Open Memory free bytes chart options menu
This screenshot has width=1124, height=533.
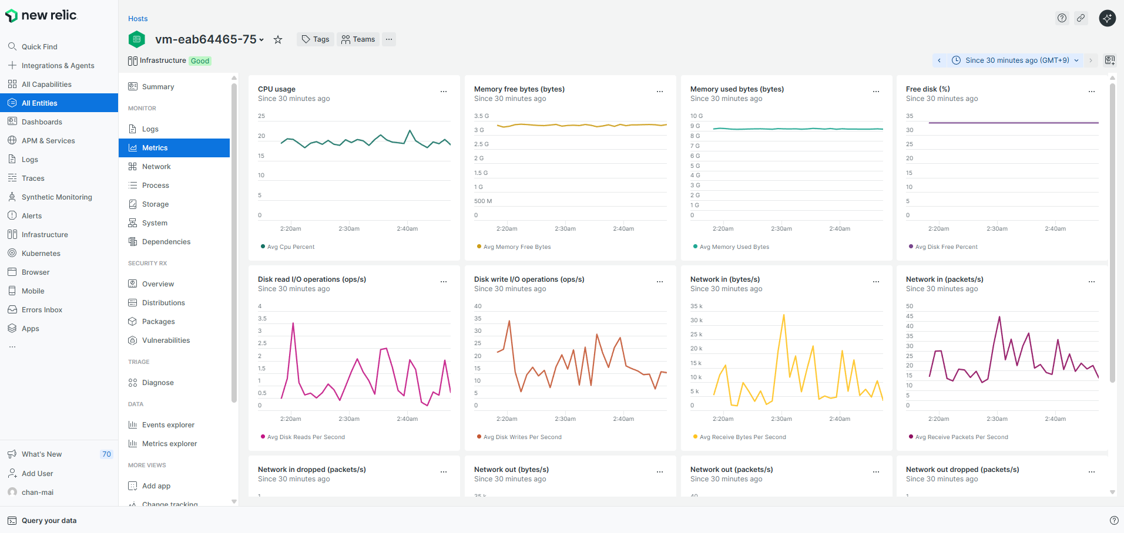click(x=660, y=91)
